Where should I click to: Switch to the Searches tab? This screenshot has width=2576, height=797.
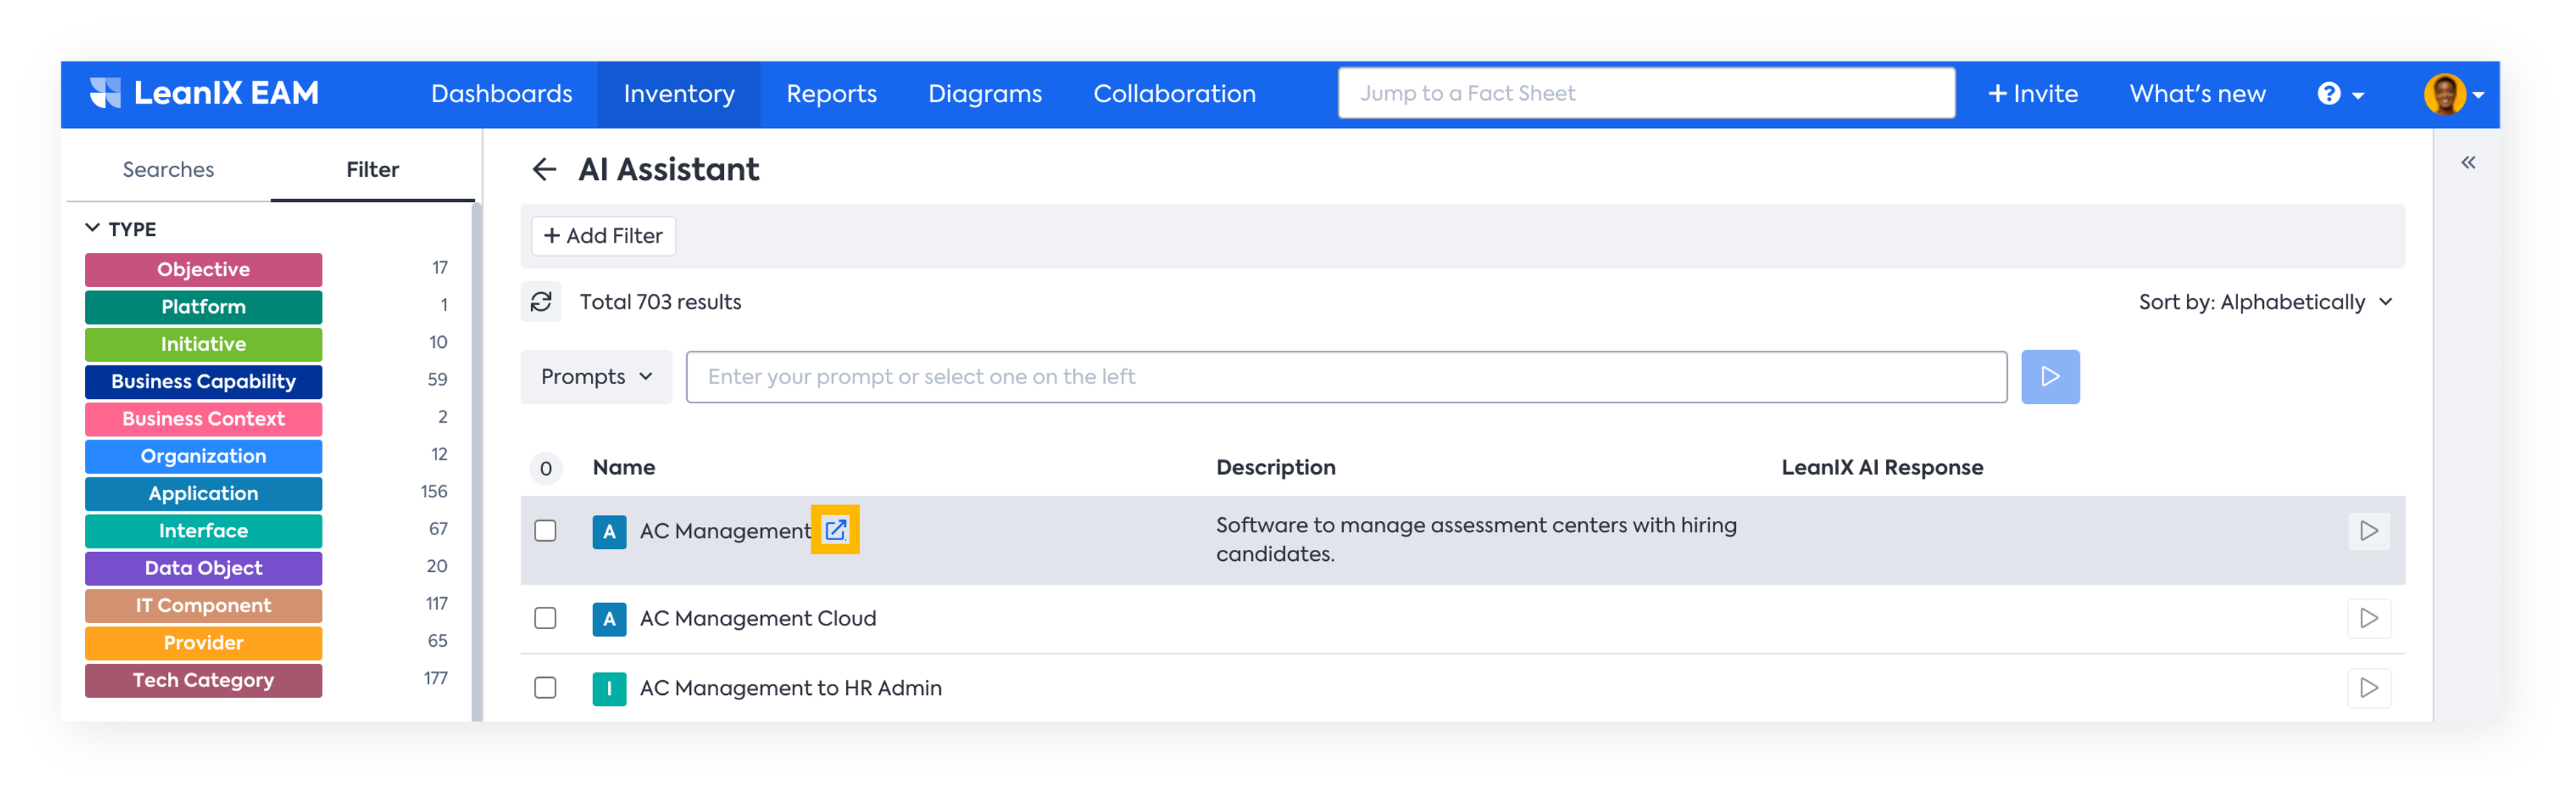pos(168,169)
